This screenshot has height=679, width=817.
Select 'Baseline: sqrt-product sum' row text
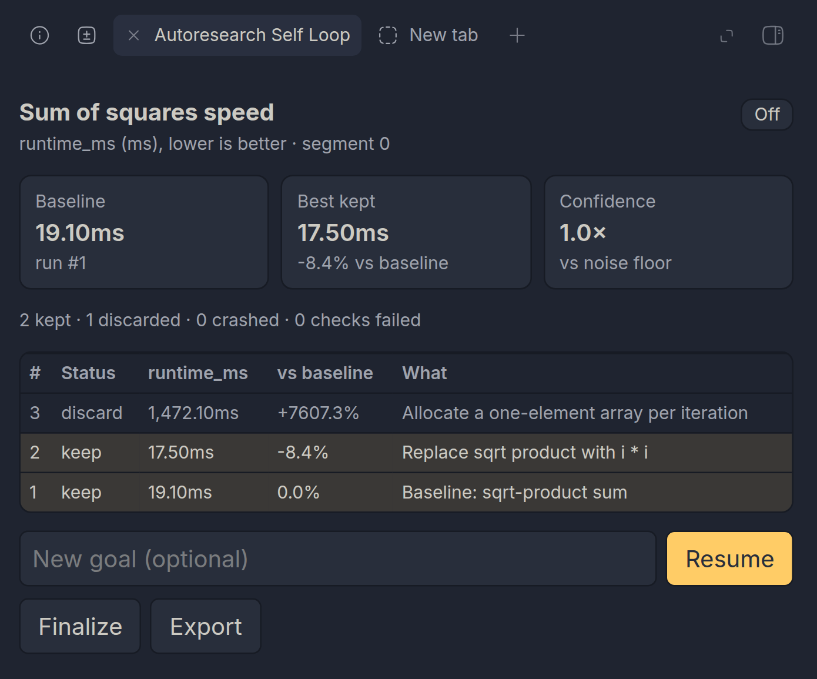[514, 492]
